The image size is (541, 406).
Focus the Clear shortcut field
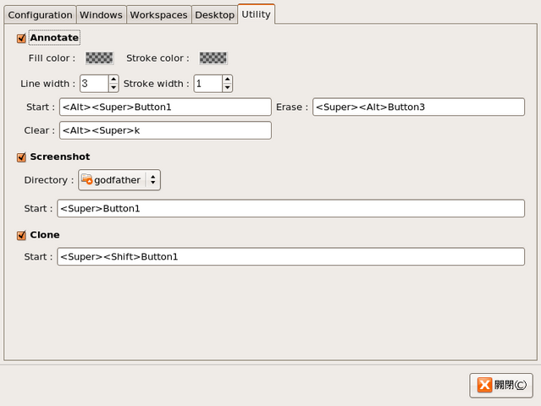coord(165,130)
